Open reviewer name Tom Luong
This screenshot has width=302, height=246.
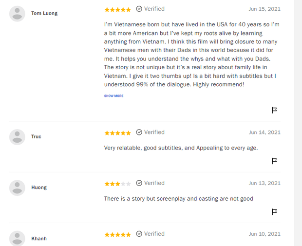44,13
